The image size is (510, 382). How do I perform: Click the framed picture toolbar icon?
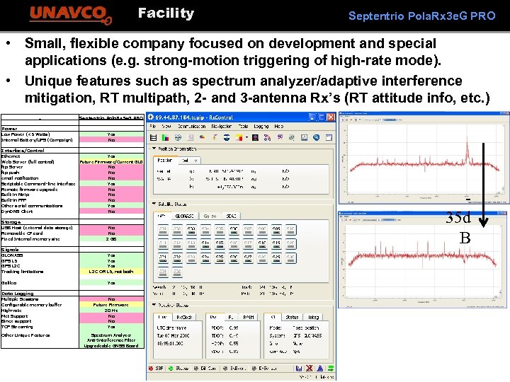click(304, 138)
